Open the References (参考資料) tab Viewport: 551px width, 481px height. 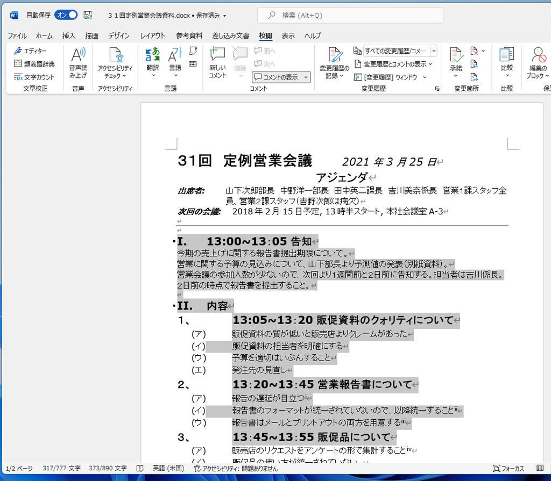[x=189, y=35]
